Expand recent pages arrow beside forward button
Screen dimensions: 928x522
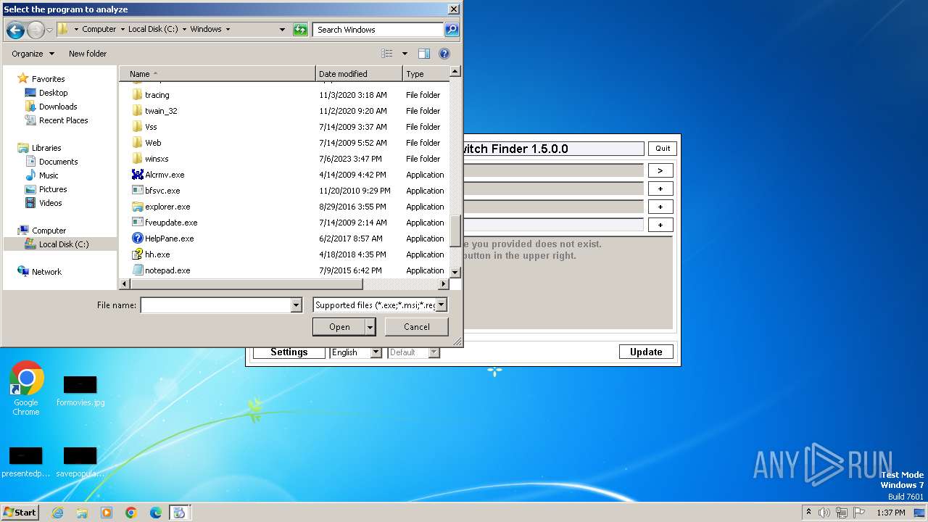pyautogui.click(x=49, y=30)
